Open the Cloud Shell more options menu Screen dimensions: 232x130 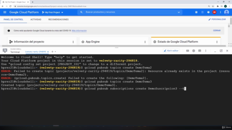coord(206,51)
